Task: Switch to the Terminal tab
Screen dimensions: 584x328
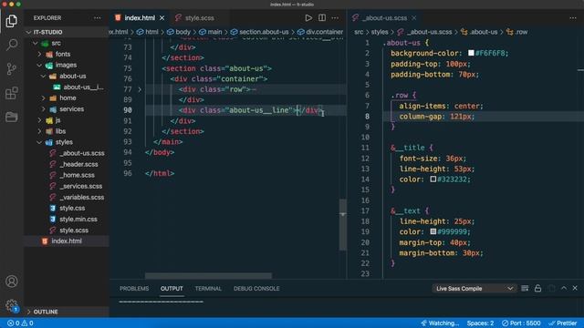Action: click(x=208, y=289)
